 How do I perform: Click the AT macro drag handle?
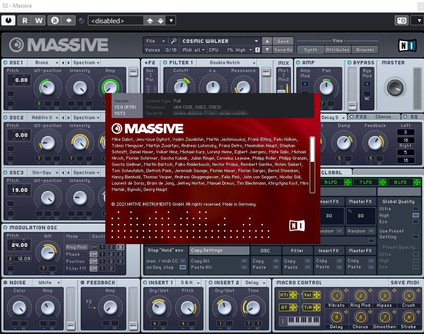pos(293,308)
